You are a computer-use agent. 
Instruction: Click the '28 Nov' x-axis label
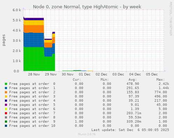pyautogui.click(x=34, y=74)
